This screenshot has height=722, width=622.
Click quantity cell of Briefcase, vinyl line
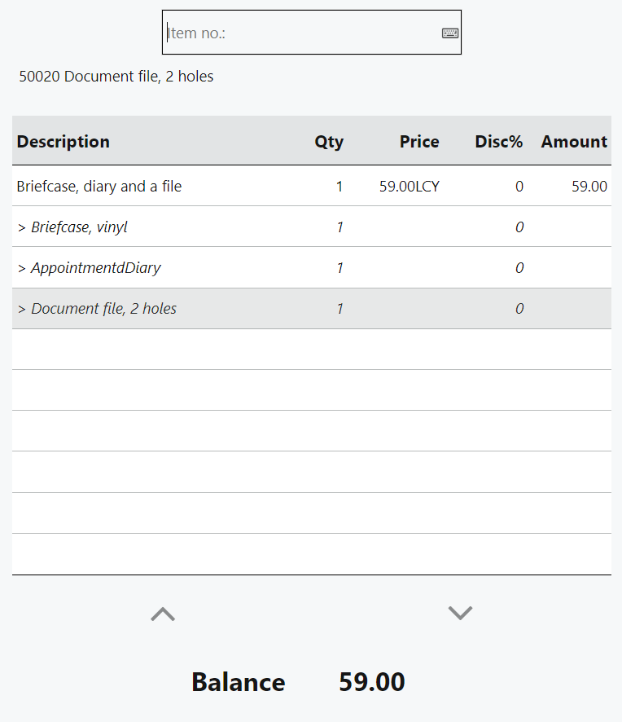tap(339, 227)
